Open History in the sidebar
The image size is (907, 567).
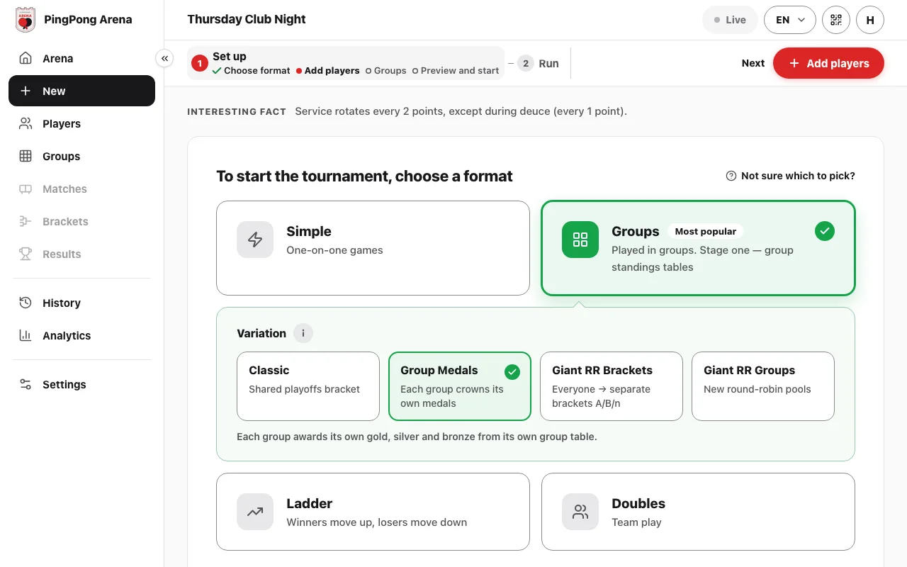[81, 303]
